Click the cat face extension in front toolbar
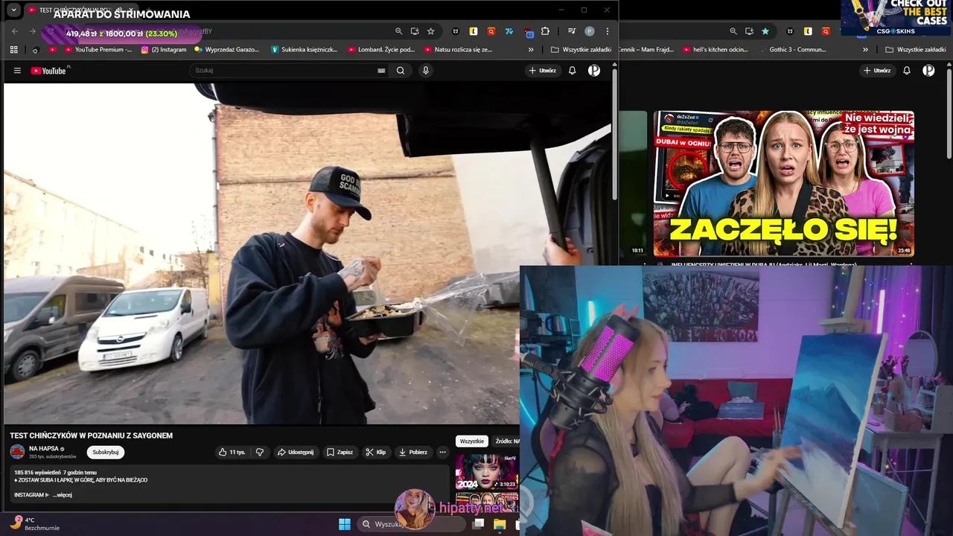Image resolution: width=953 pixels, height=536 pixels. click(x=456, y=31)
